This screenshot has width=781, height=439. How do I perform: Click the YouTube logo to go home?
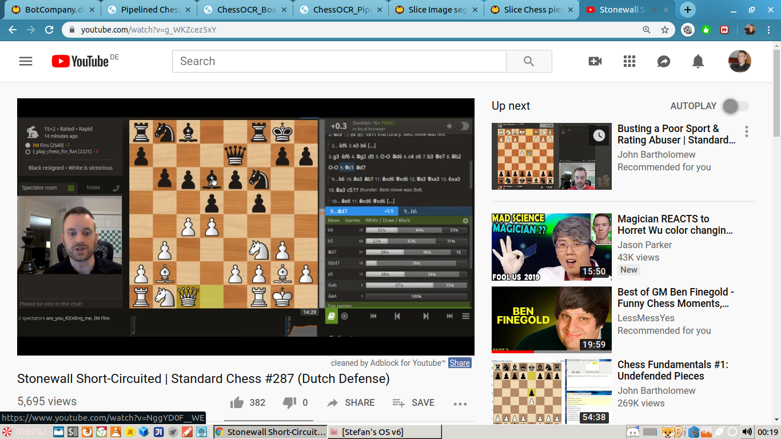80,61
